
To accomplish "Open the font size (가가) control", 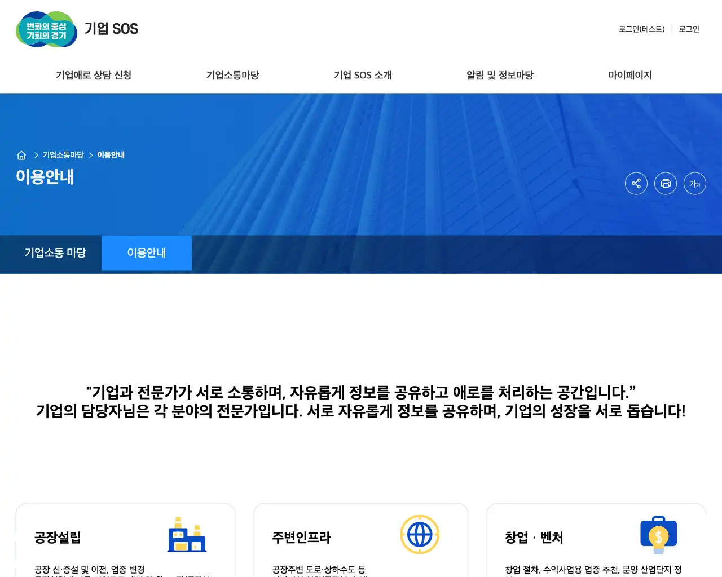I will point(695,183).
